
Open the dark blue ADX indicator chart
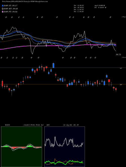click(x=65, y=147)
